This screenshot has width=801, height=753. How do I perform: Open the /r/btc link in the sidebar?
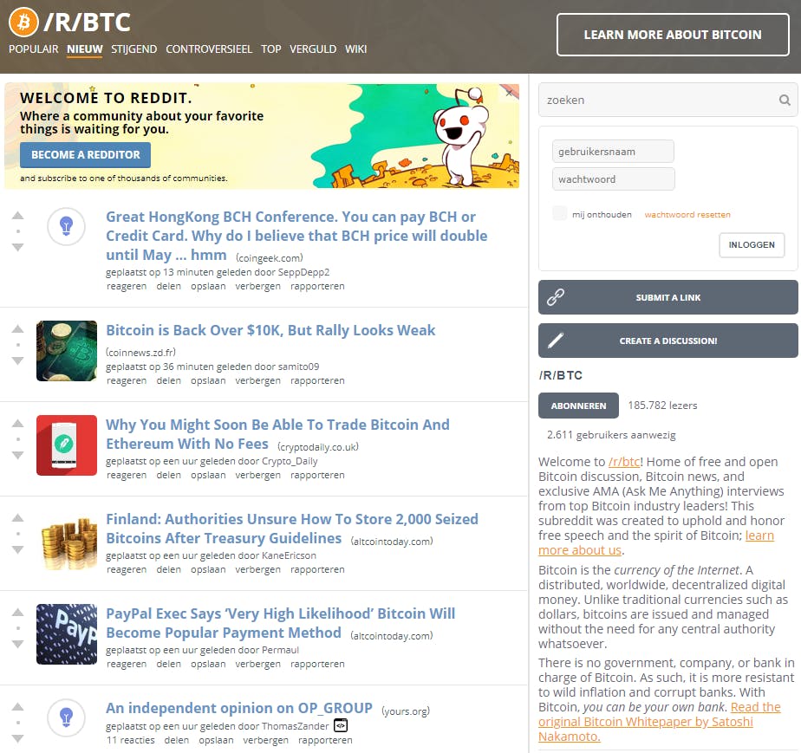[624, 462]
